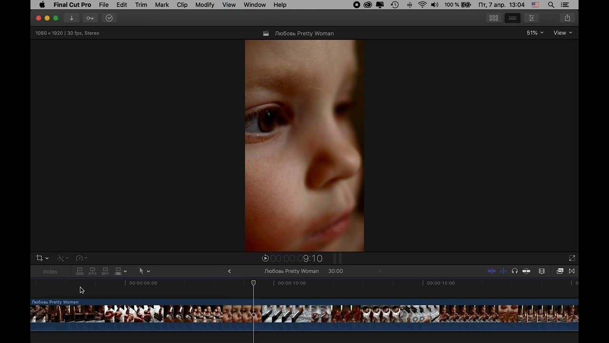Click the timeline Index button

(50, 272)
